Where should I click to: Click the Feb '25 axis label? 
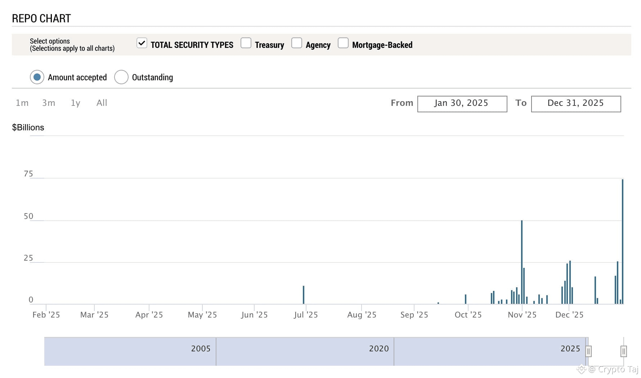click(46, 315)
